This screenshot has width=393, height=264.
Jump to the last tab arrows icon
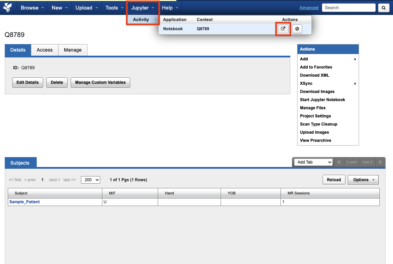coord(380,162)
